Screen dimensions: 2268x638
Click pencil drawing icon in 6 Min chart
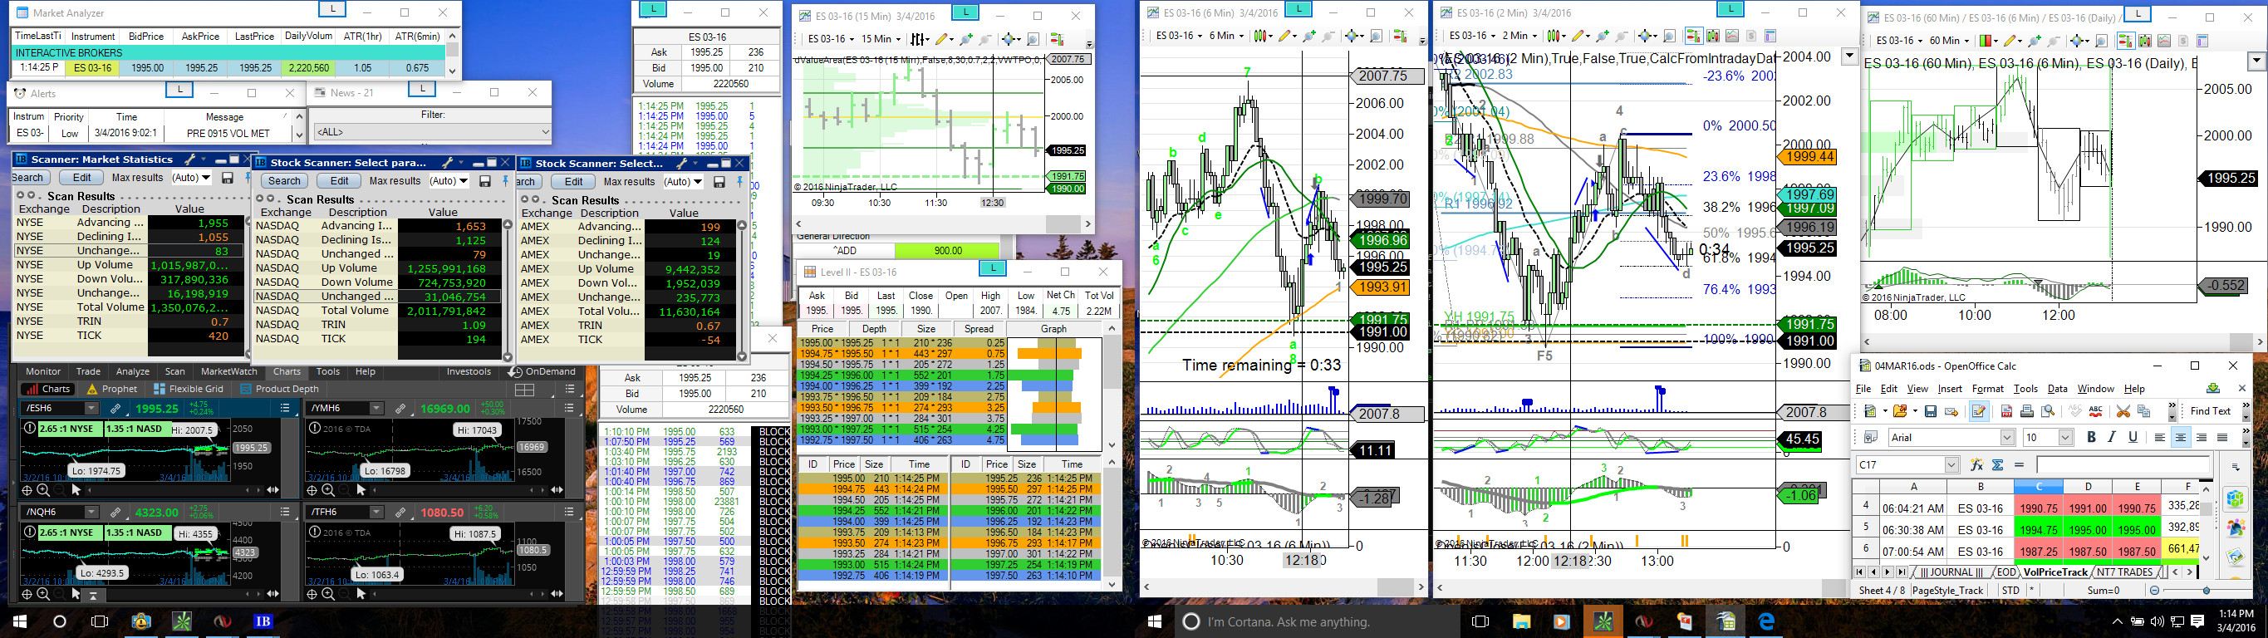pos(1285,36)
